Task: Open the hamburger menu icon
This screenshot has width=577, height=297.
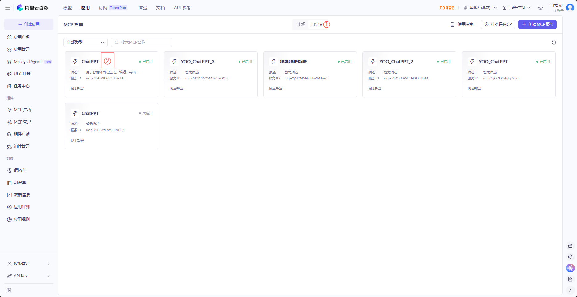Action: click(8, 8)
